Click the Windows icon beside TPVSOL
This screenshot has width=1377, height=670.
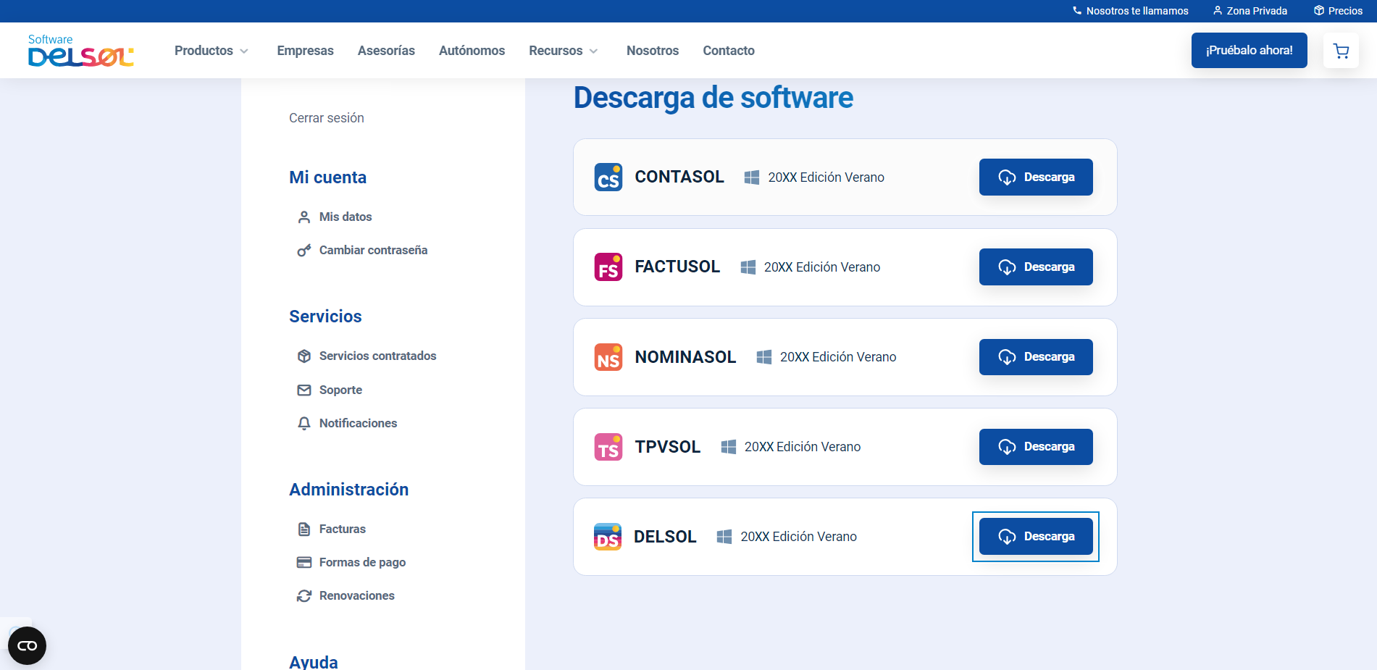[729, 447]
